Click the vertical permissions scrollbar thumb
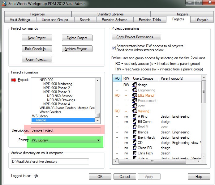The width and height of the screenshot is (215, 185). (204, 92)
